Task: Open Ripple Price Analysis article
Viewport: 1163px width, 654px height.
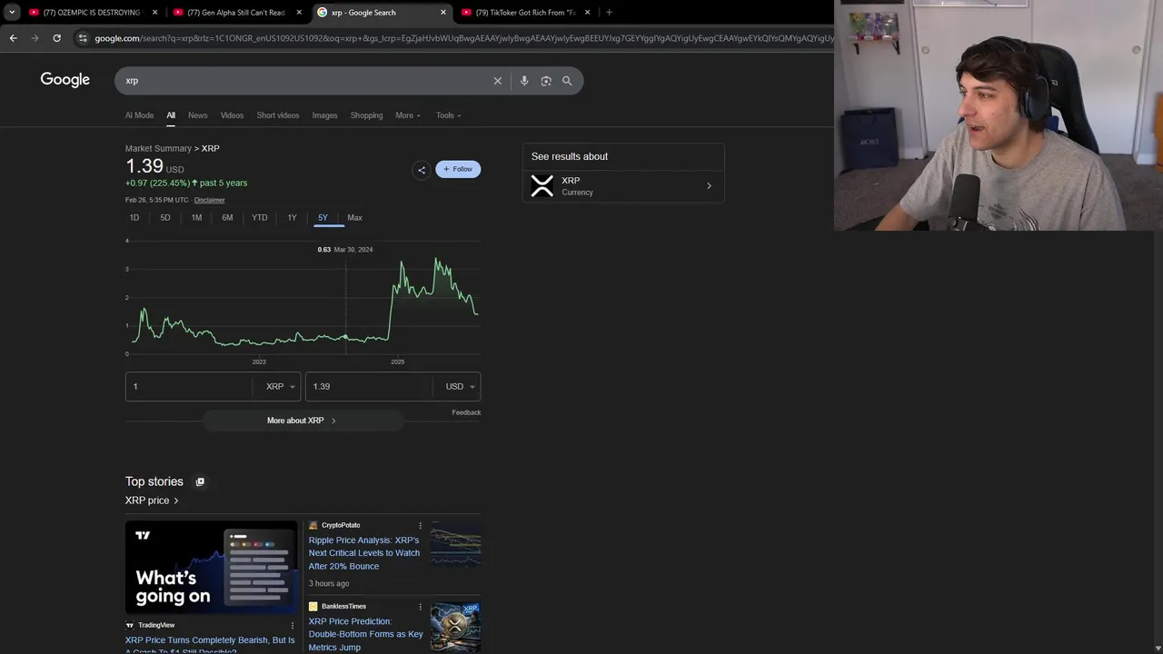Action: [x=363, y=553]
